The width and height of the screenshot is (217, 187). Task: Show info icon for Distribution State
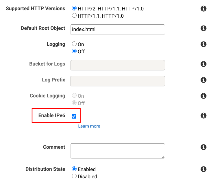coord(203,169)
